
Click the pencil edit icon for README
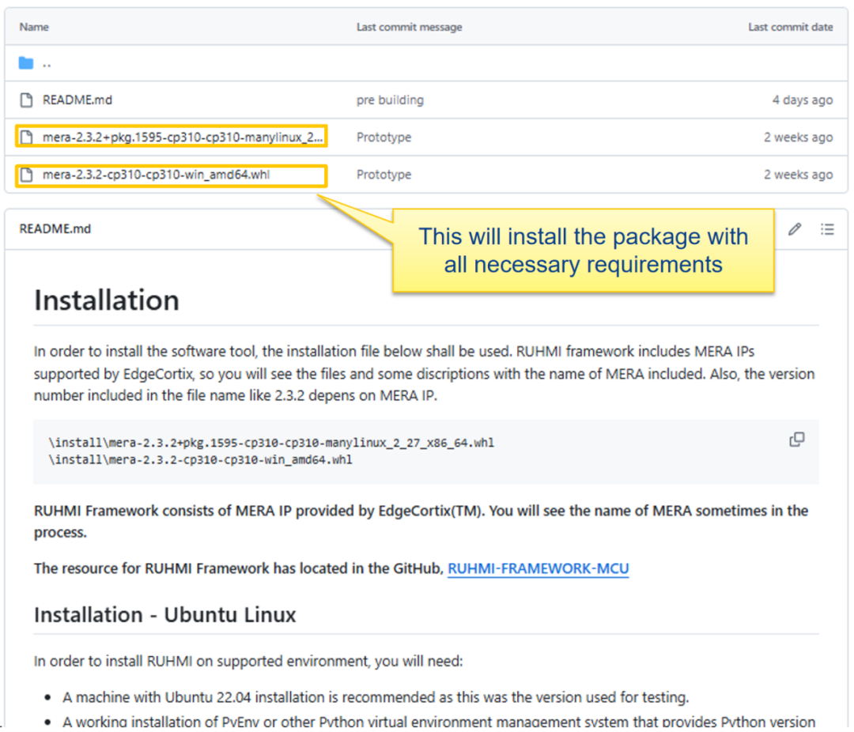pyautogui.click(x=795, y=229)
